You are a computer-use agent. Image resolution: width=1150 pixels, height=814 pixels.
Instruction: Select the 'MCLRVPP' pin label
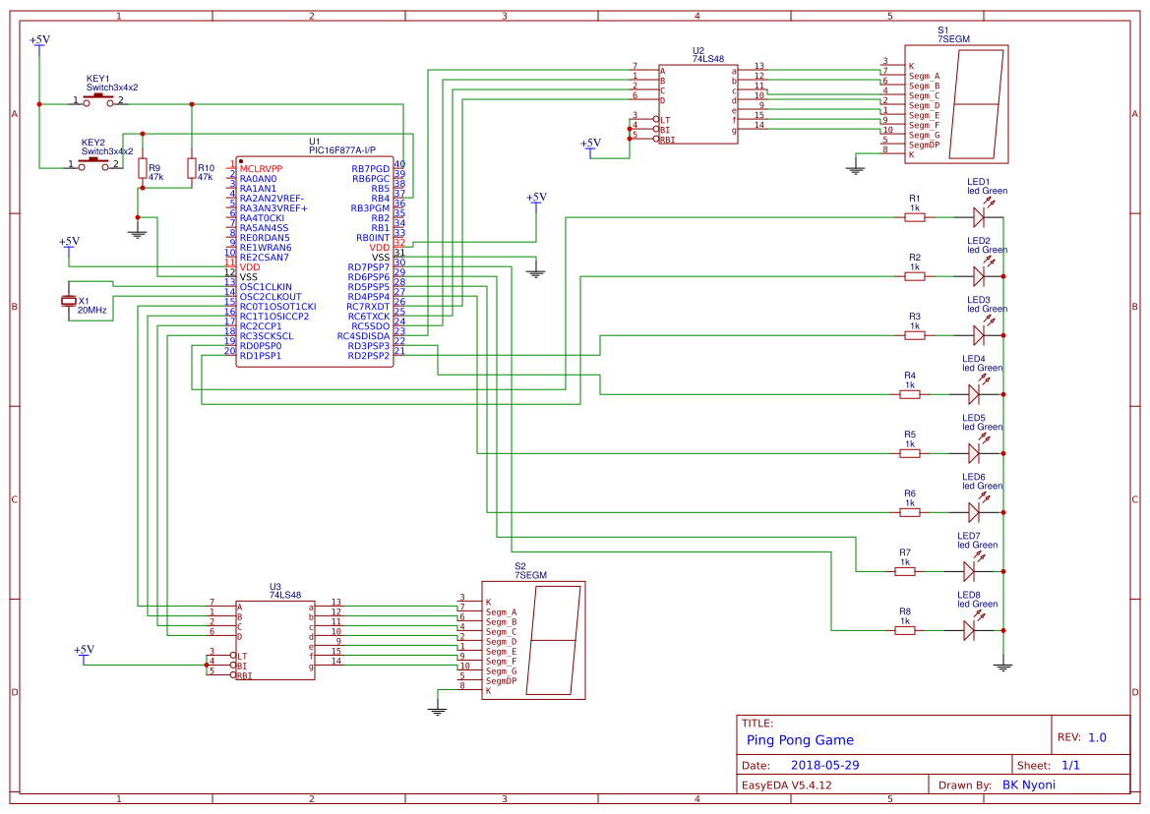tap(261, 168)
